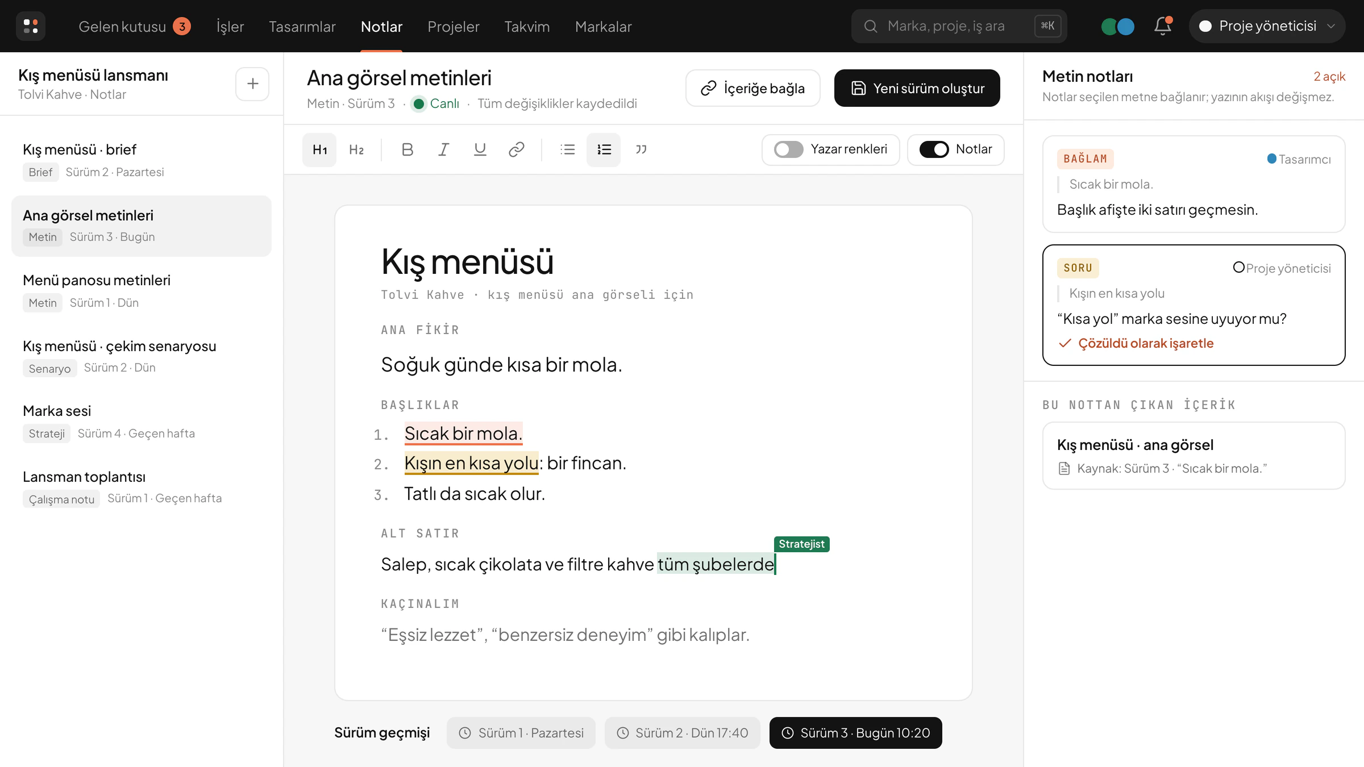Click the highlighted Kışın en kısa yolu text

[471, 463]
